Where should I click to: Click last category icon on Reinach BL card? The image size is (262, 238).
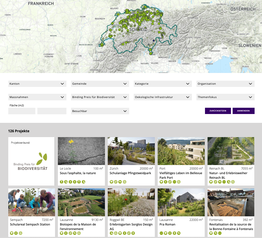pyautogui.click(x=233, y=182)
